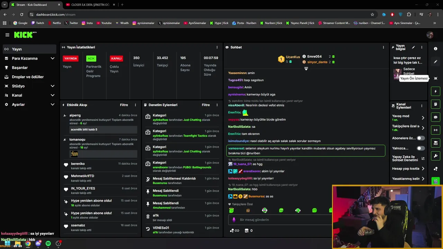
Task: Click the Yayın Ön İzlemesi preview icon
Action: coord(436,79)
